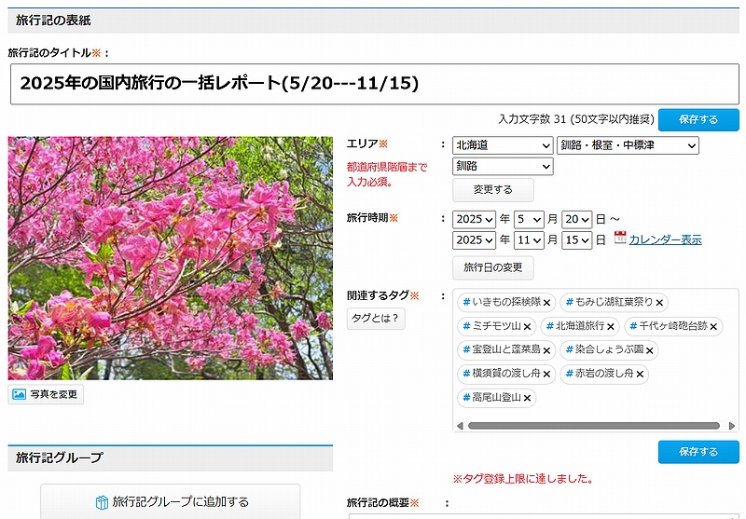Click 写真を変更 to change the photo
The image size is (746, 519).
(x=47, y=394)
